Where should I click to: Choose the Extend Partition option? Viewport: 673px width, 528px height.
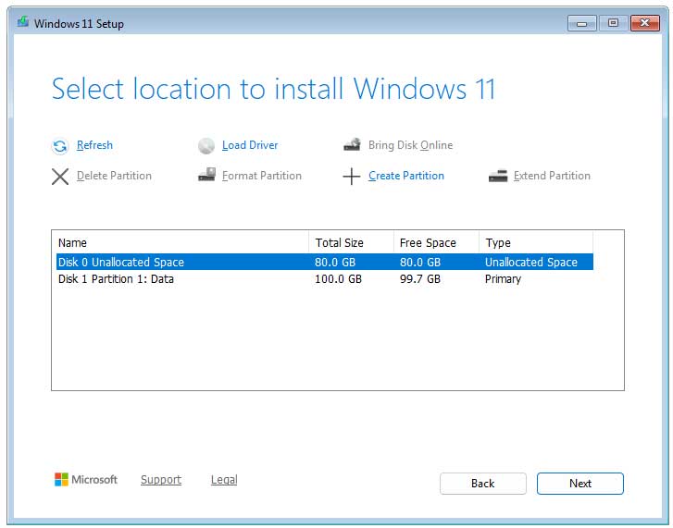click(x=552, y=176)
